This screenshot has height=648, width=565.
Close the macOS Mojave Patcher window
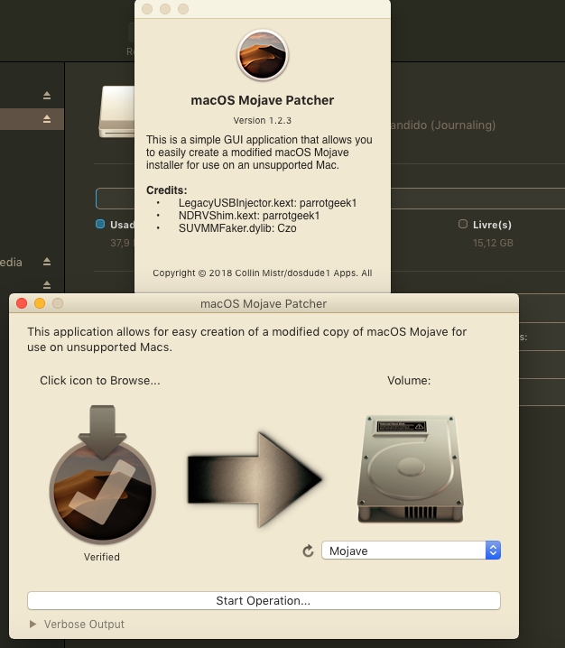(x=22, y=304)
